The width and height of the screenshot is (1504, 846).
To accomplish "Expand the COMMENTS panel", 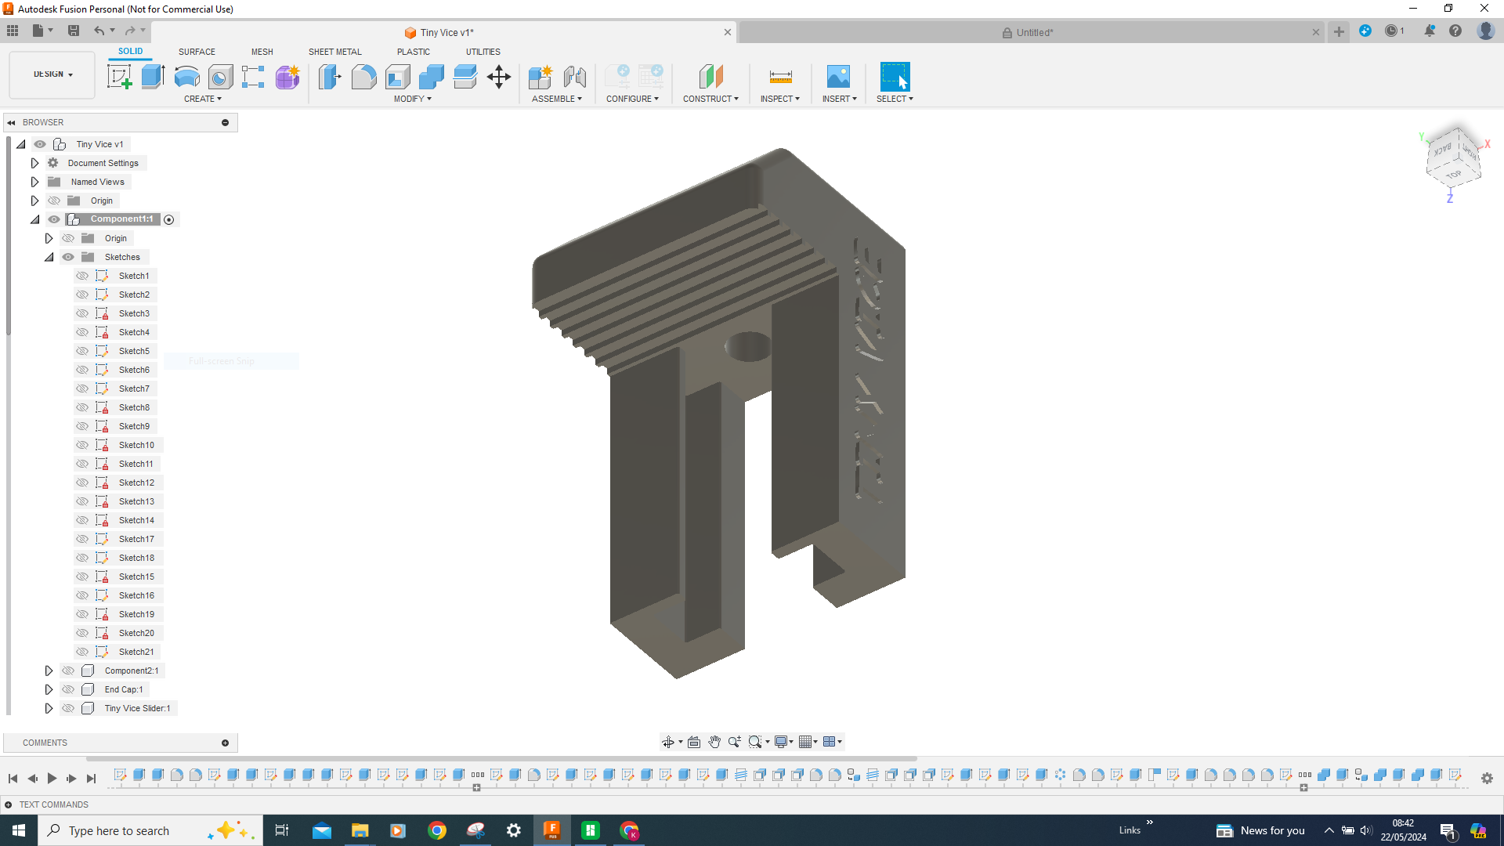I will point(225,743).
